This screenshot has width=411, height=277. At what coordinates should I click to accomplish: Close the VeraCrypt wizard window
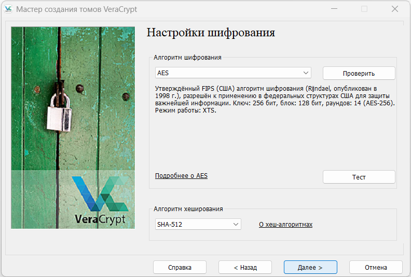click(395, 9)
